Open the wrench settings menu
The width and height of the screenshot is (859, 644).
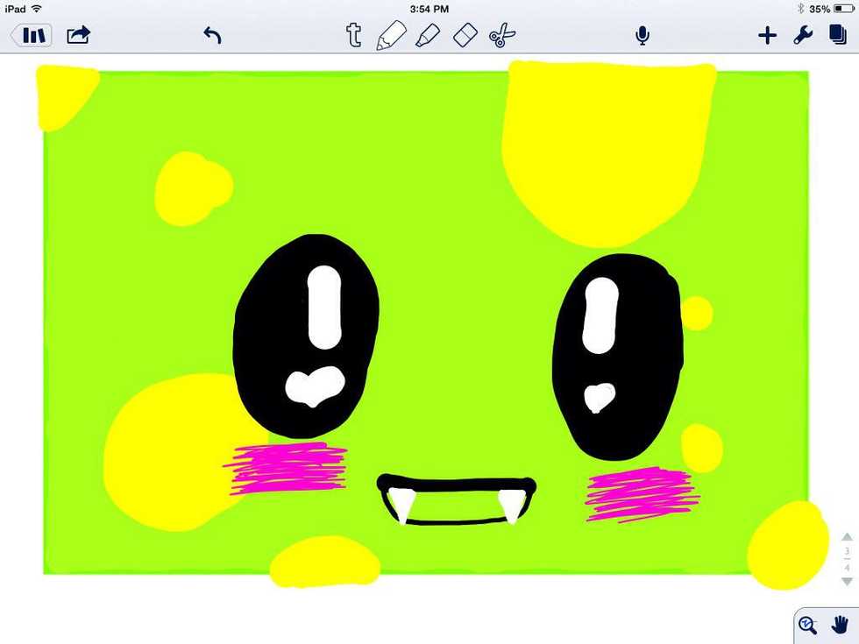tap(803, 35)
